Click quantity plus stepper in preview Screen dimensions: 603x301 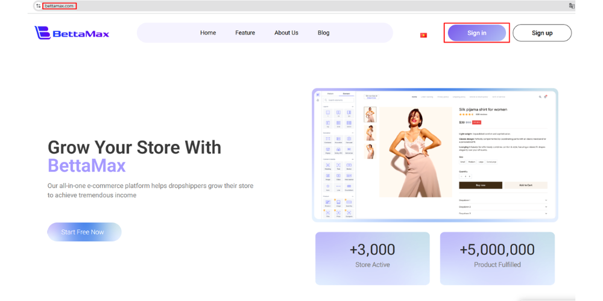tap(470, 176)
